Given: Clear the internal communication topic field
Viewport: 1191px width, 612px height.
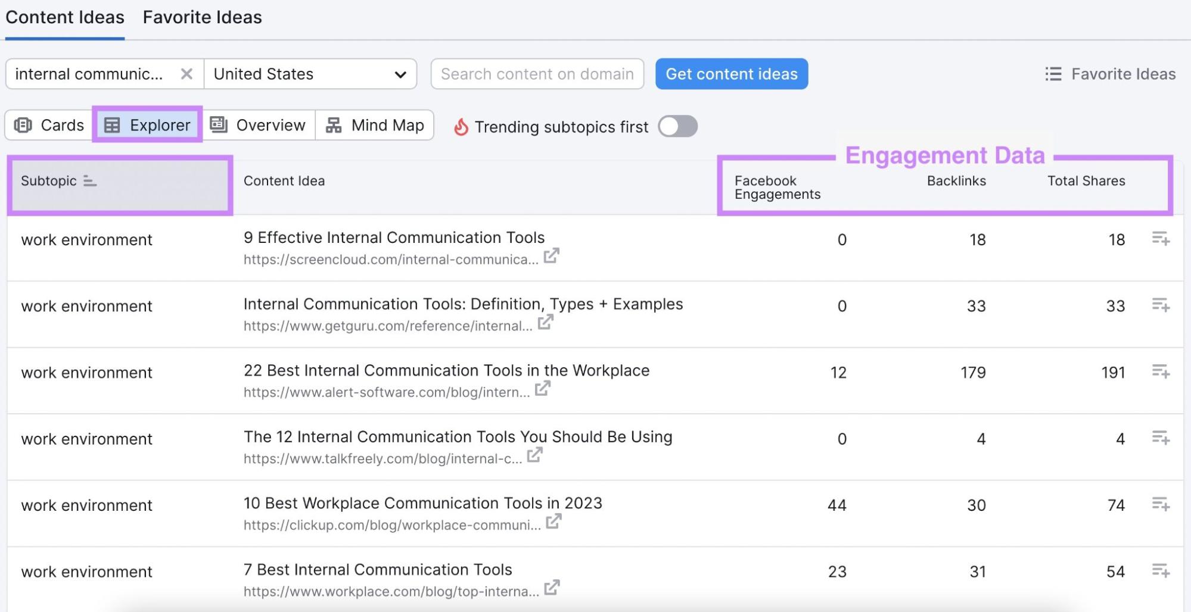Looking at the screenshot, I should point(186,74).
